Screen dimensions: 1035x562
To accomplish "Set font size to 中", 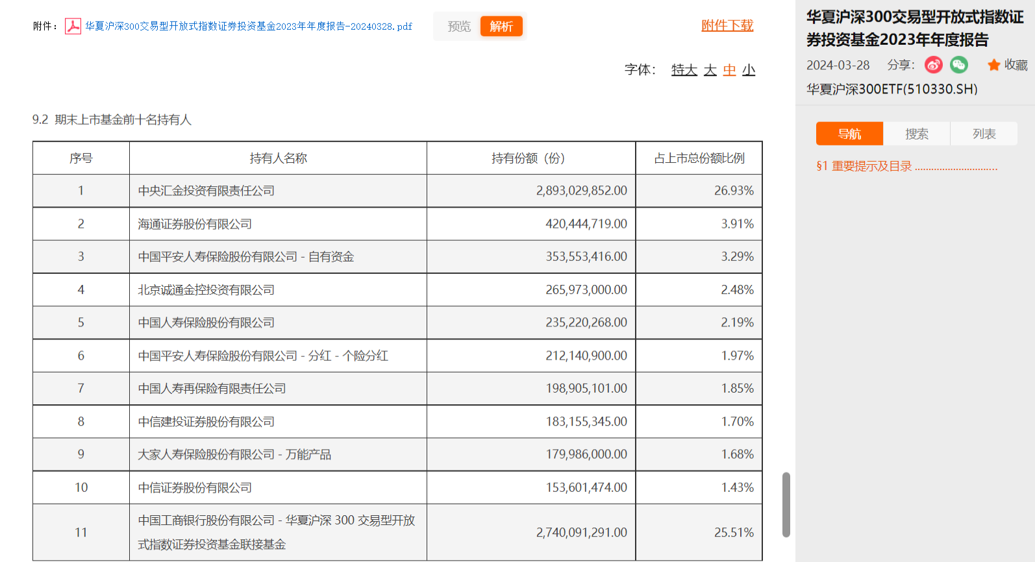I will coord(730,70).
